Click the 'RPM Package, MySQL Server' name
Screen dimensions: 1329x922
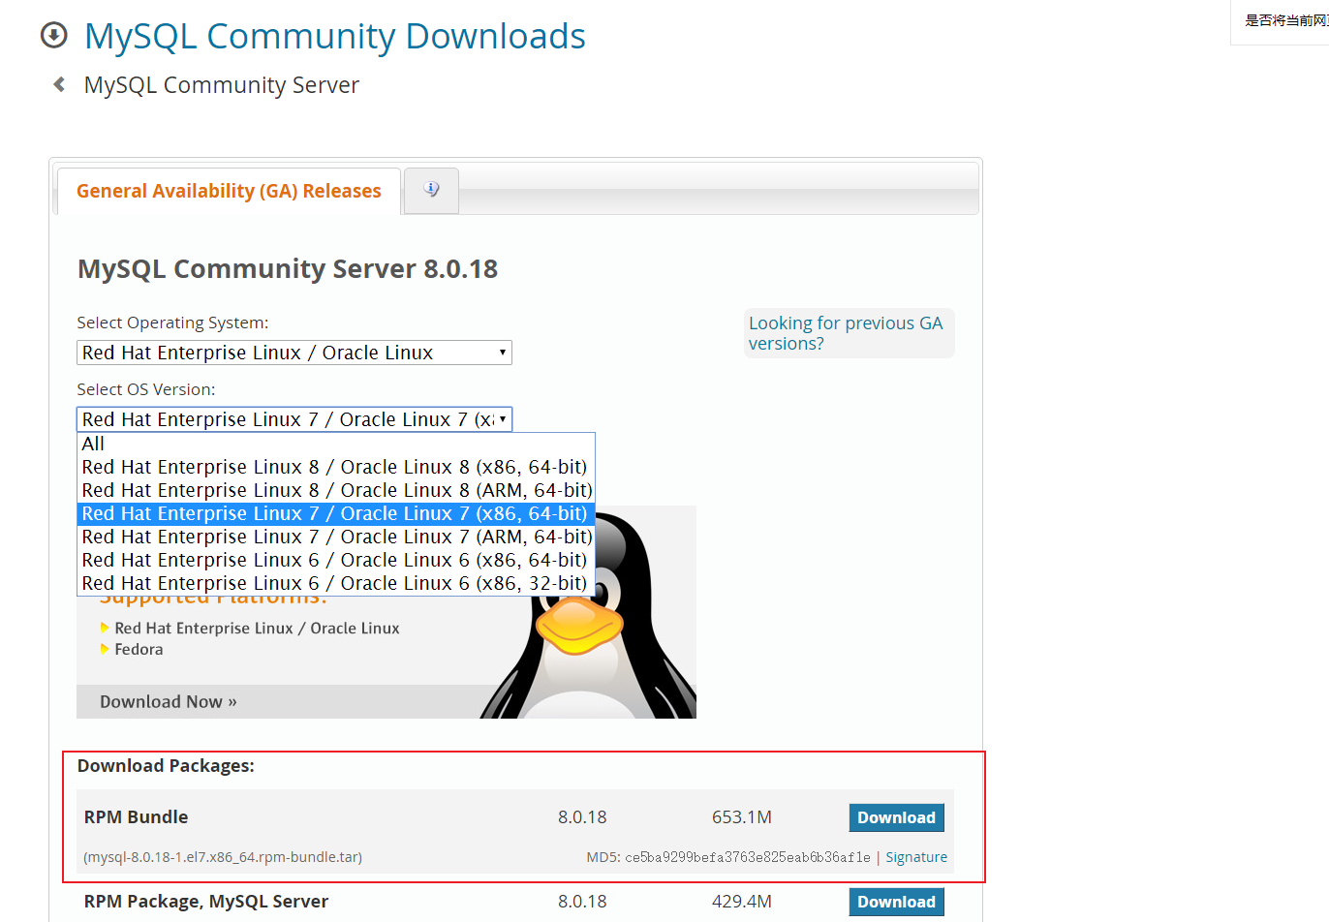click(206, 902)
